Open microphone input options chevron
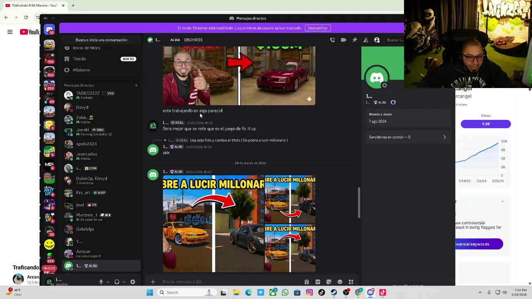532x299 pixels. (x=108, y=282)
